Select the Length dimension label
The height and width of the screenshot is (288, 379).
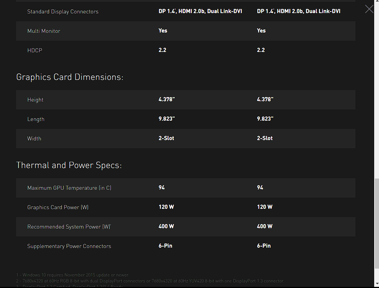coord(36,119)
